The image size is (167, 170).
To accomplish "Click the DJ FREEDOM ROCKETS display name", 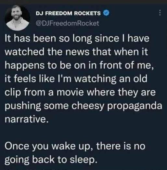I will click(x=68, y=13).
